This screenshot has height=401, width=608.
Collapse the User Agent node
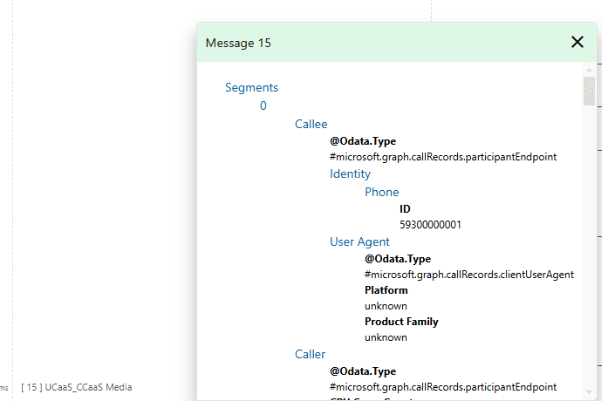[x=359, y=241]
